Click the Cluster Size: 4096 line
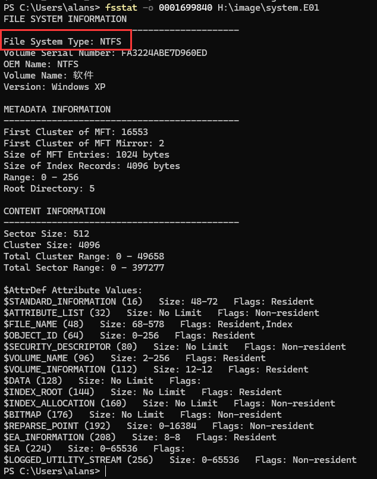 tap(52, 245)
